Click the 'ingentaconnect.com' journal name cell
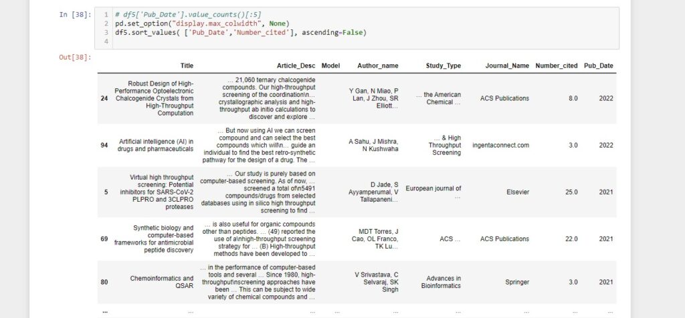Image resolution: width=685 pixels, height=318 pixels. click(500, 145)
